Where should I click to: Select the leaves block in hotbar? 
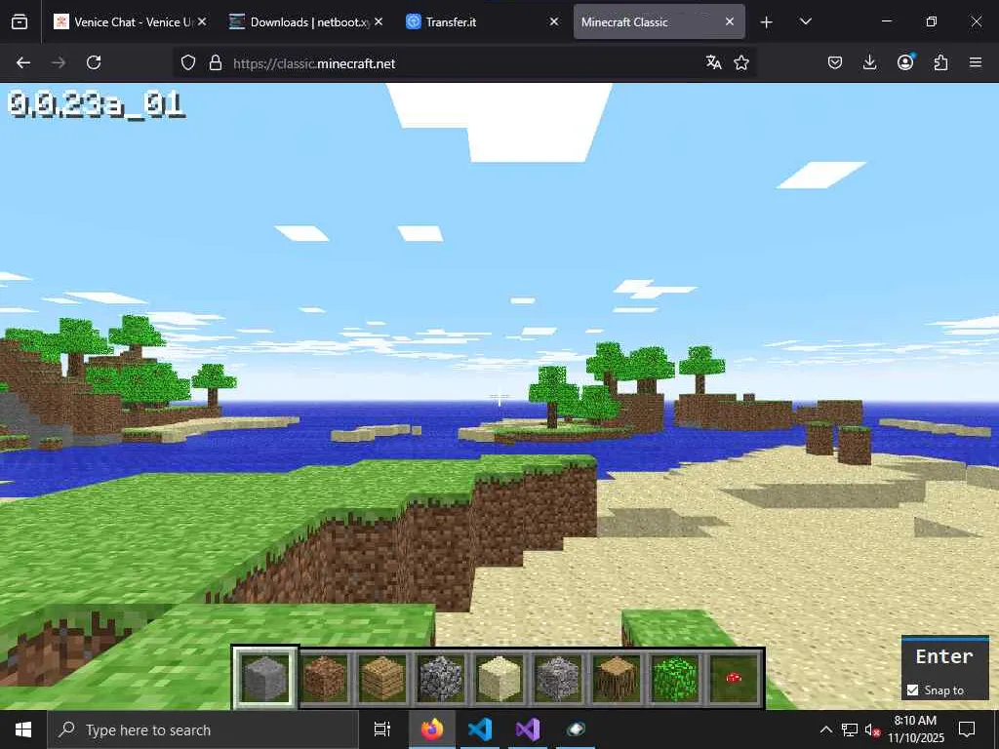[675, 679]
